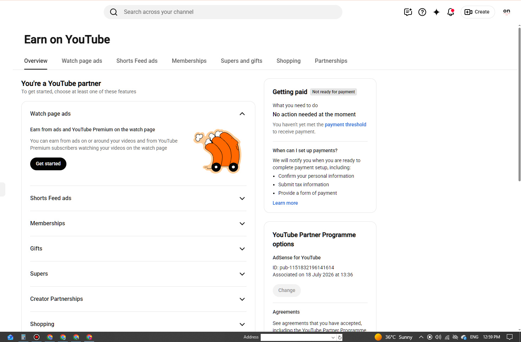Click the Change AdSense button
Image resolution: width=521 pixels, height=342 pixels.
tap(287, 291)
